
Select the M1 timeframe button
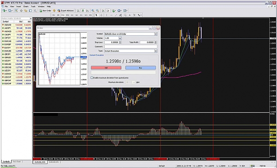tap(54, 15)
